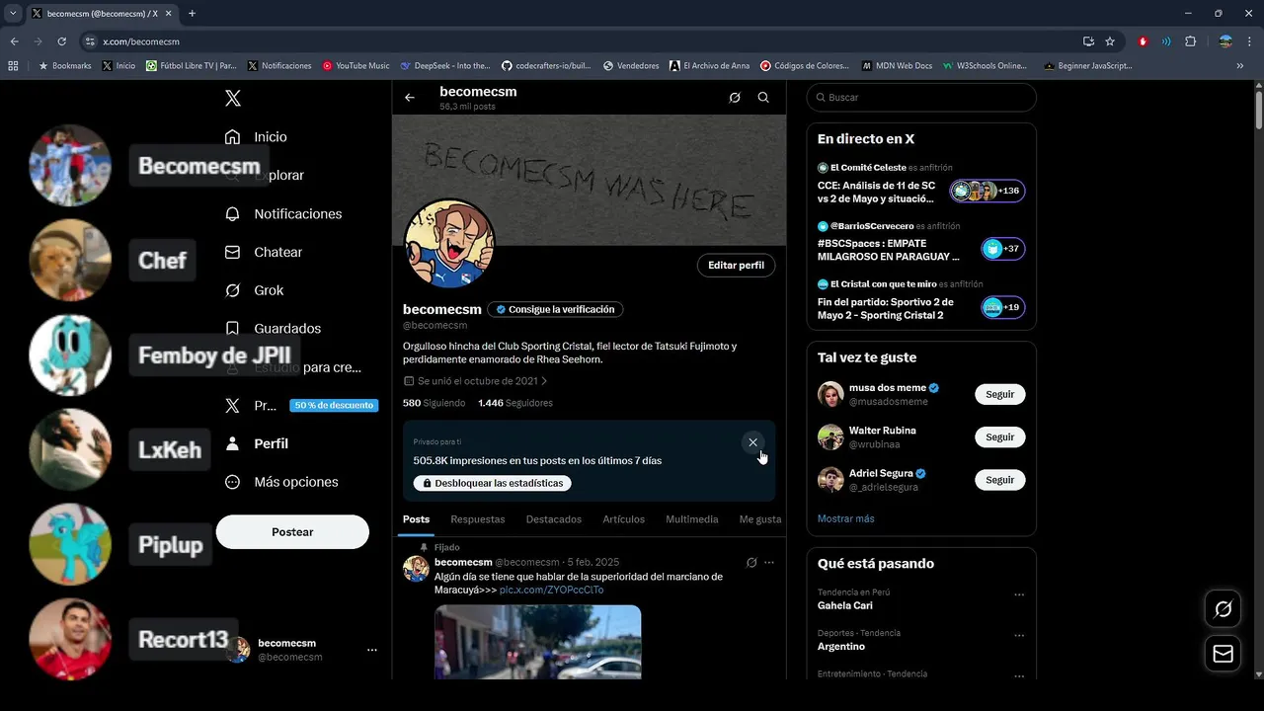Image resolution: width=1264 pixels, height=711 pixels.
Task: Click Editar perfil button
Action: tap(737, 266)
